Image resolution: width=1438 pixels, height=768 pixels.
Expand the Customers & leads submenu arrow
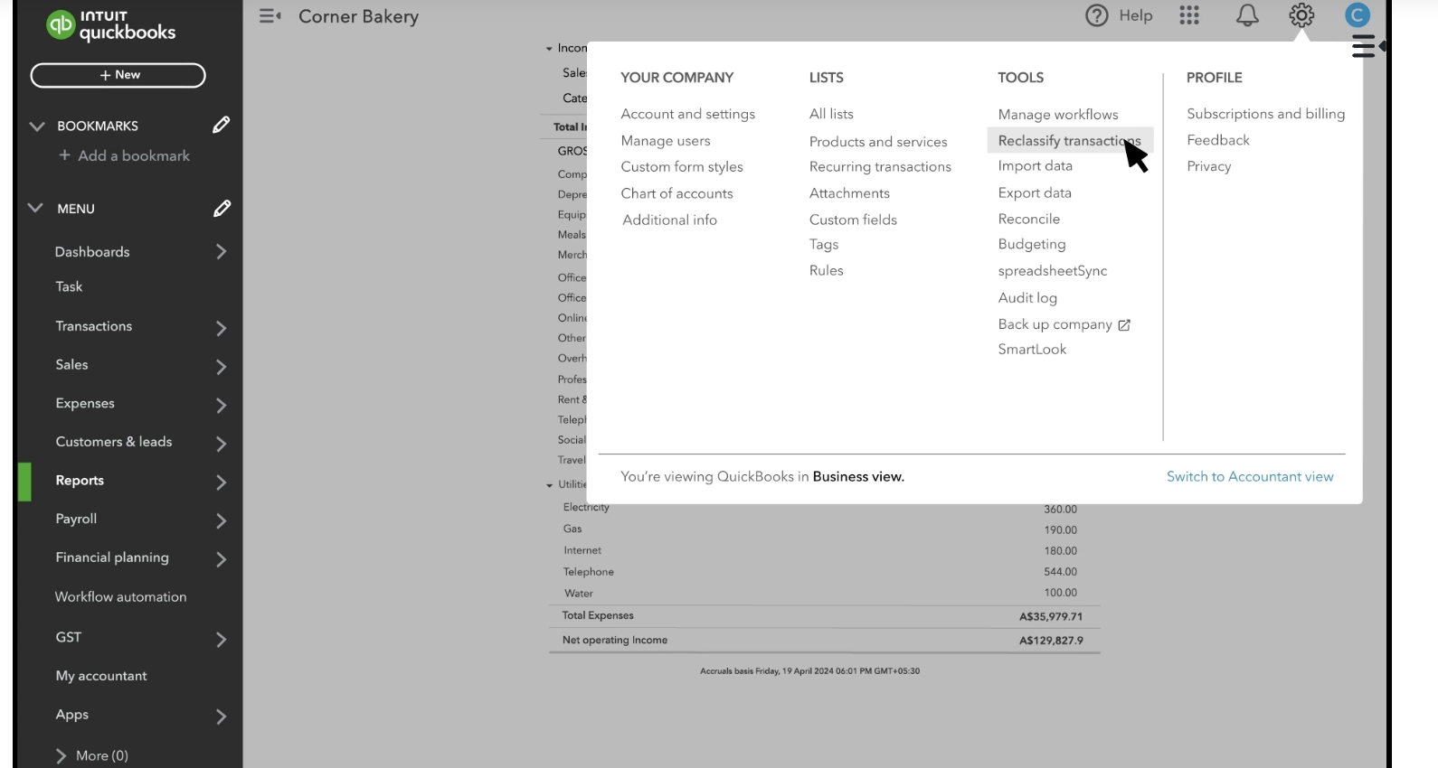tap(221, 444)
